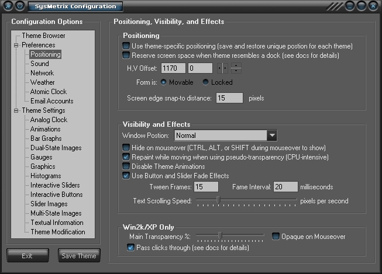Open the Window Position dropdown arrow
Viewport: 382px width, 274px height.
tap(272, 136)
